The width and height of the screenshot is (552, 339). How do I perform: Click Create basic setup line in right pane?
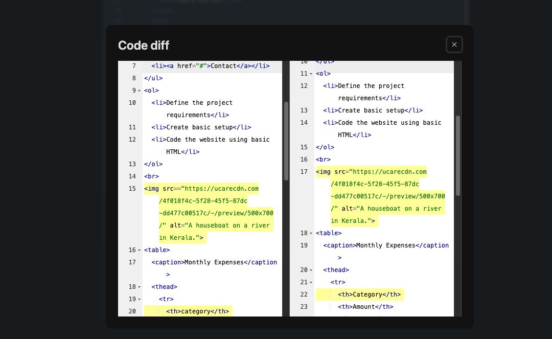[x=373, y=110]
